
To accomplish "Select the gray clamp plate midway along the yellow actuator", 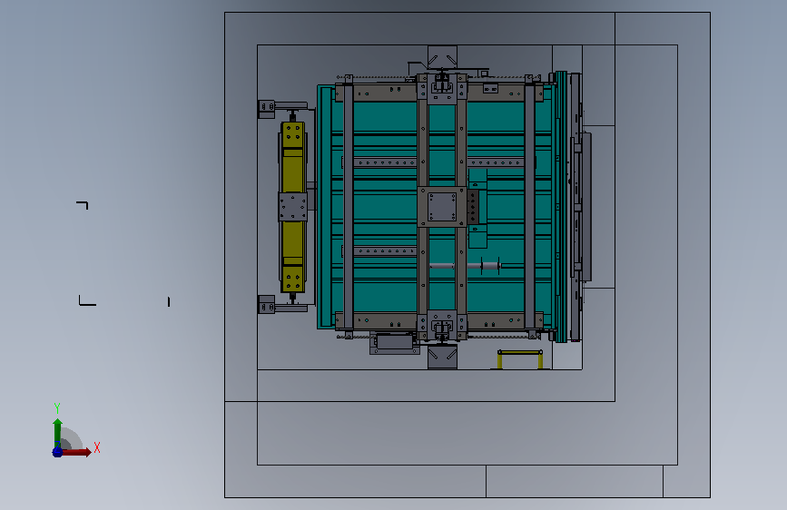I will (292, 207).
